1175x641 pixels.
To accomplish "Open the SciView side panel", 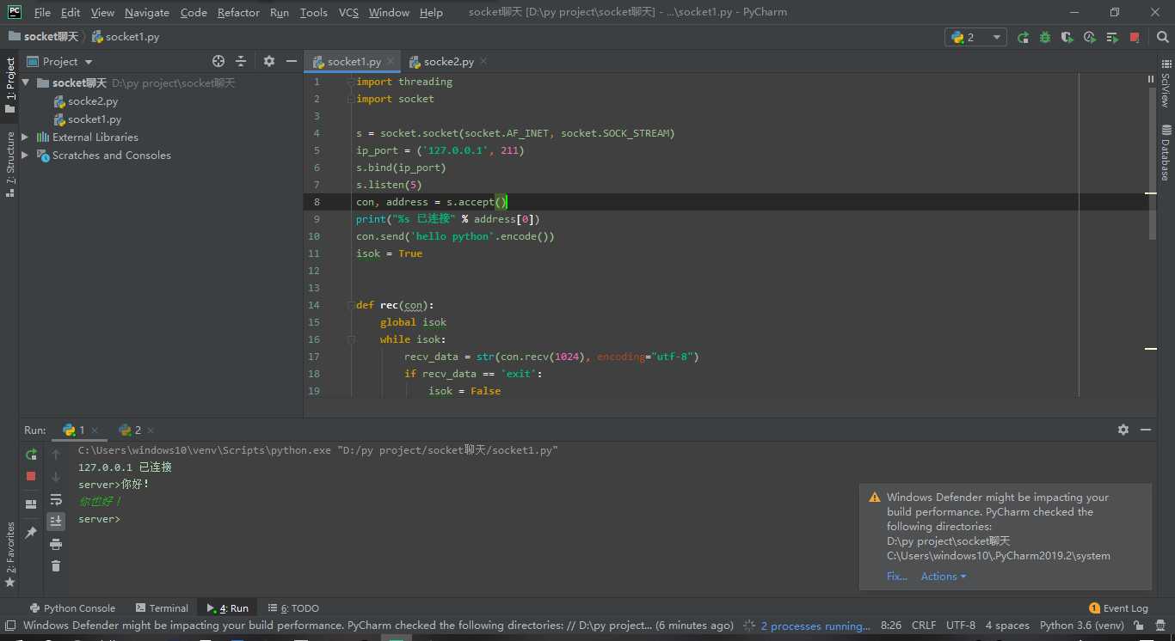I will click(x=1166, y=83).
